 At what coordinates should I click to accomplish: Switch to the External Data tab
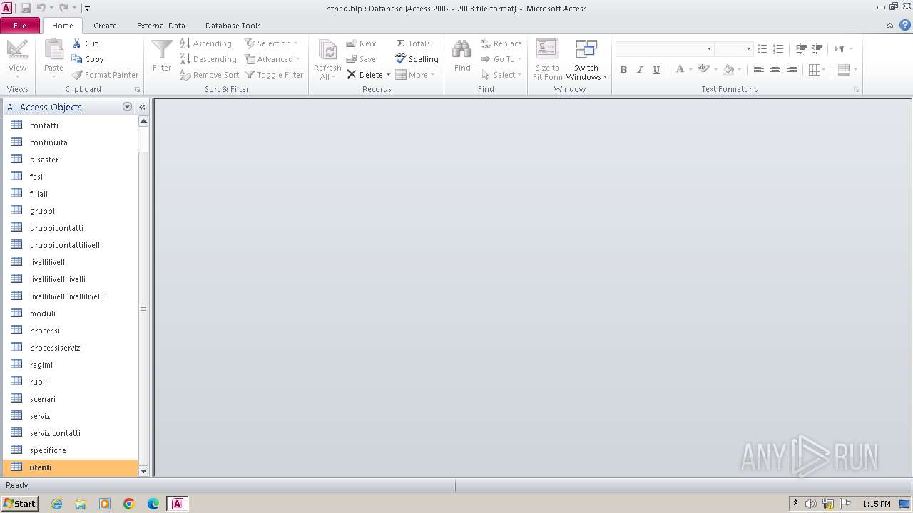pos(161,26)
